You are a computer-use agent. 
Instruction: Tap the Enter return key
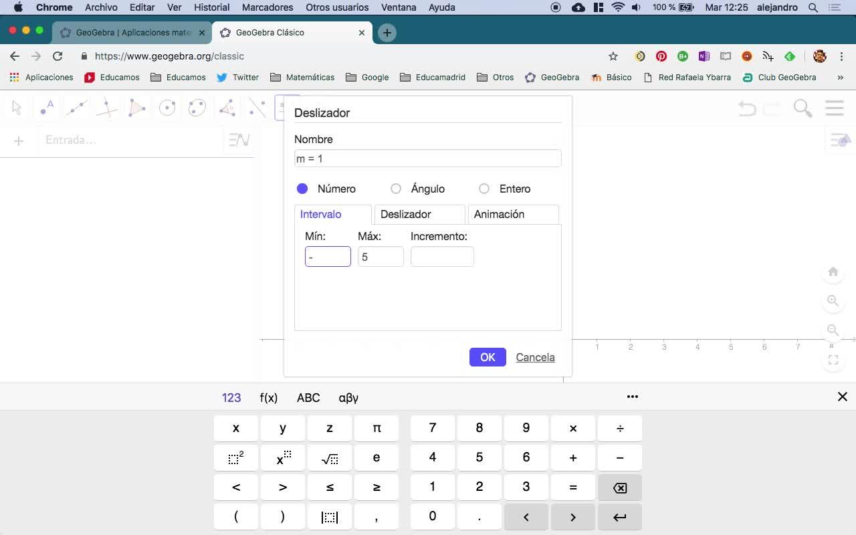(x=620, y=517)
